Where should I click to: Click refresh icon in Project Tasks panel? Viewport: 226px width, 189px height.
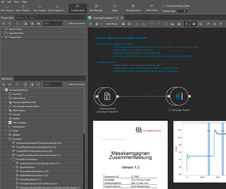click(x=18, y=24)
